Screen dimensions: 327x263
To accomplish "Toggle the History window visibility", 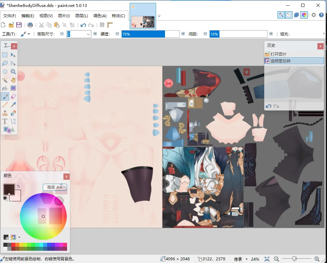I will coord(289,15).
